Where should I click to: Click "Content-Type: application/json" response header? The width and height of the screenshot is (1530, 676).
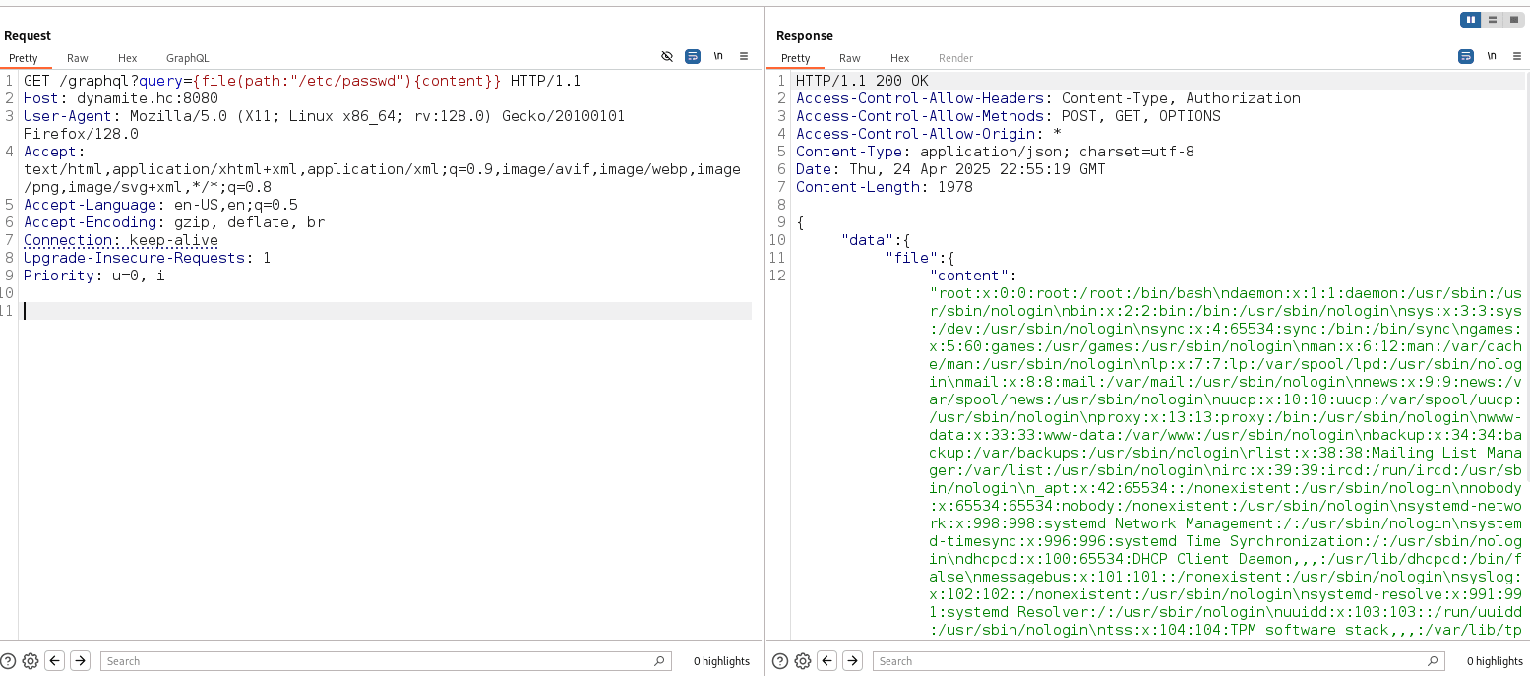tap(995, 152)
